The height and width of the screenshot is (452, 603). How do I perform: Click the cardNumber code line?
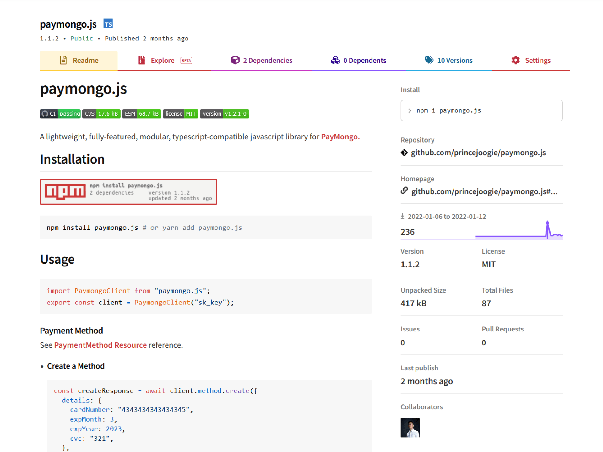(131, 410)
